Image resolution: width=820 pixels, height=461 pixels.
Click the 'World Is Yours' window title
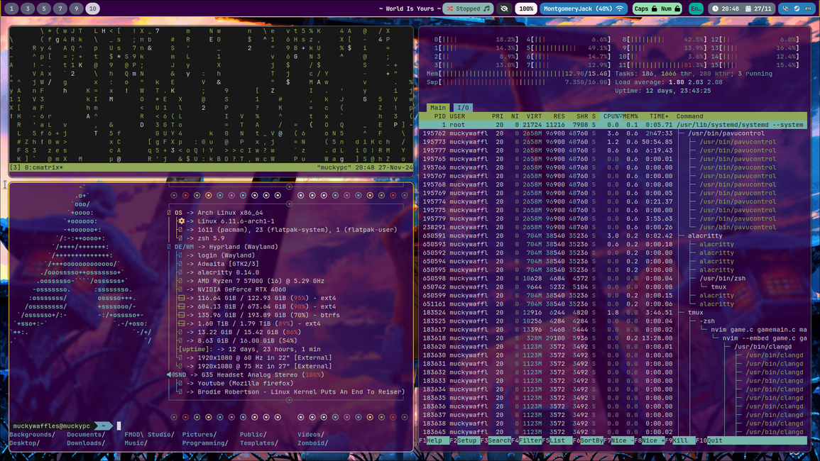pos(410,9)
